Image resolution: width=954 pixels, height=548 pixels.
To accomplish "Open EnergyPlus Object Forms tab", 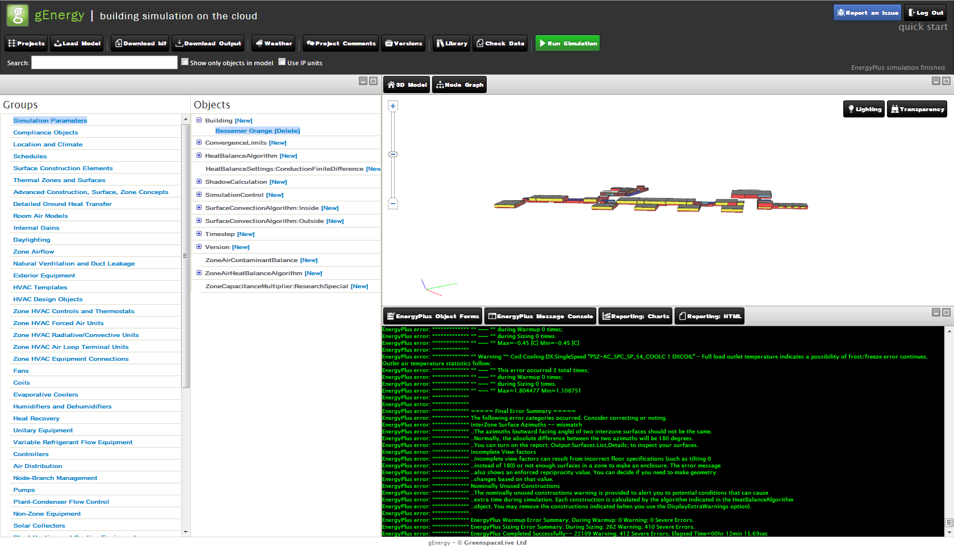I will 433,316.
